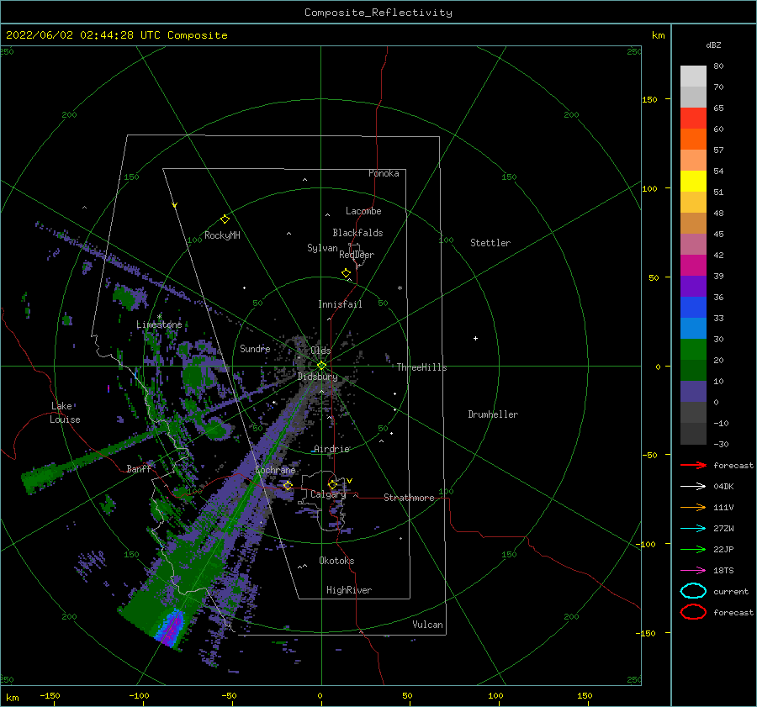
Task: Select the bright green swatch in dBZ legend
Action: click(693, 349)
